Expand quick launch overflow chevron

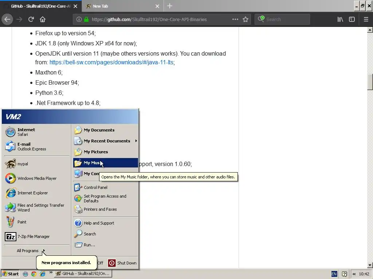coord(51,272)
